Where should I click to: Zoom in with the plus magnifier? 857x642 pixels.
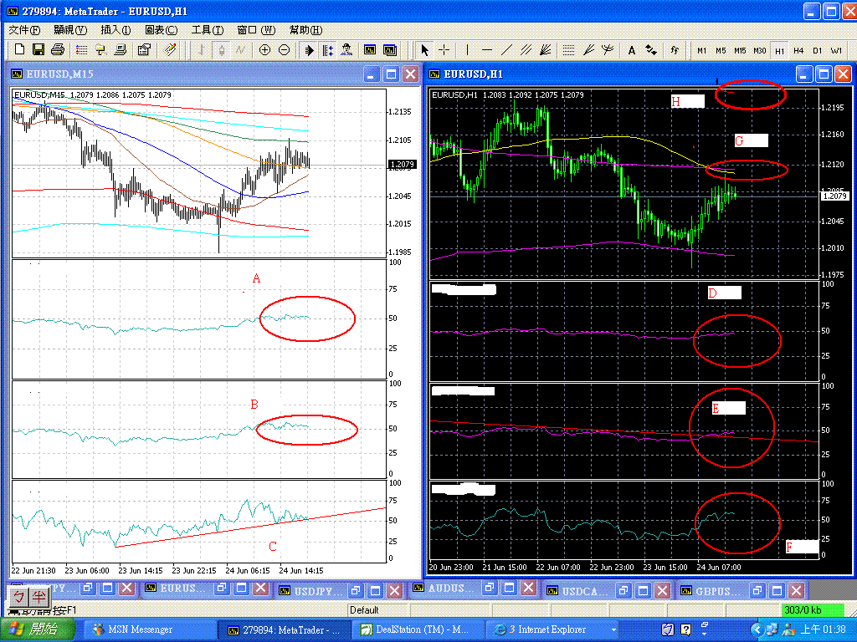(264, 50)
